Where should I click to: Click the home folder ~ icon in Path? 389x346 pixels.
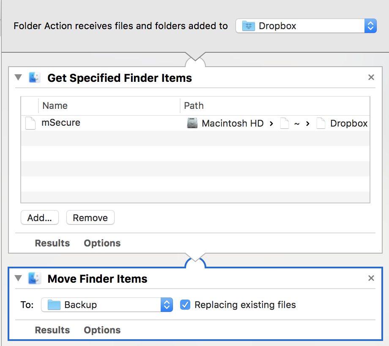click(x=285, y=123)
